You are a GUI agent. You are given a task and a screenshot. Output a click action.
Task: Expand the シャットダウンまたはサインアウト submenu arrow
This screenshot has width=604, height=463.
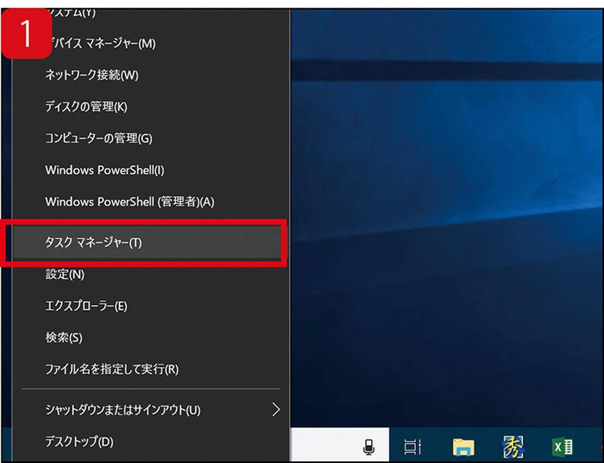pos(276,410)
